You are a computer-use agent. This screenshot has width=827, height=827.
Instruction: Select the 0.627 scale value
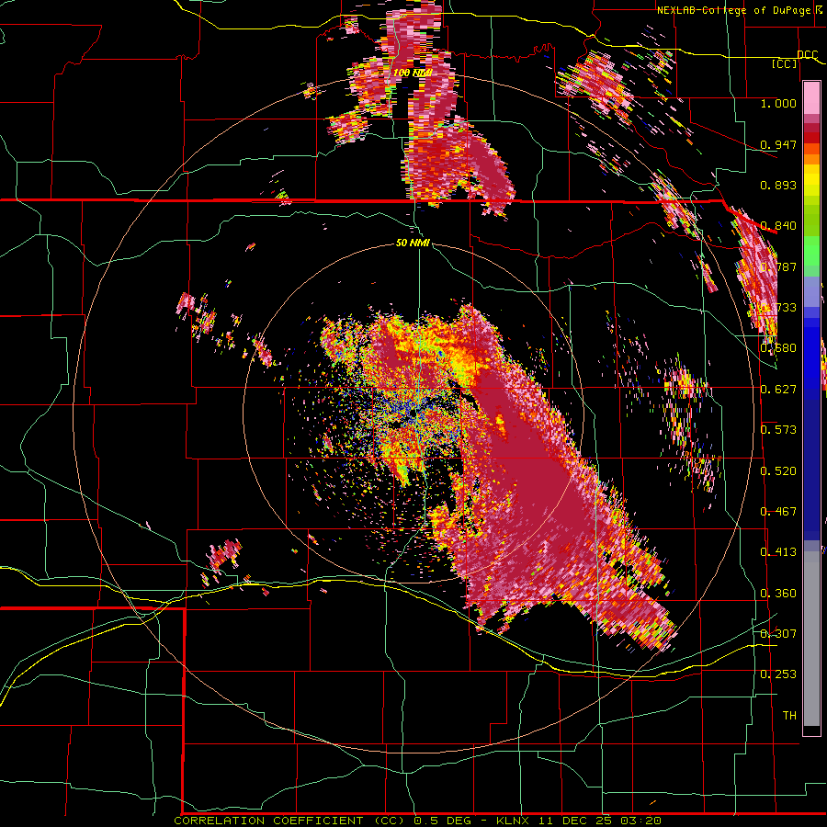coord(778,390)
